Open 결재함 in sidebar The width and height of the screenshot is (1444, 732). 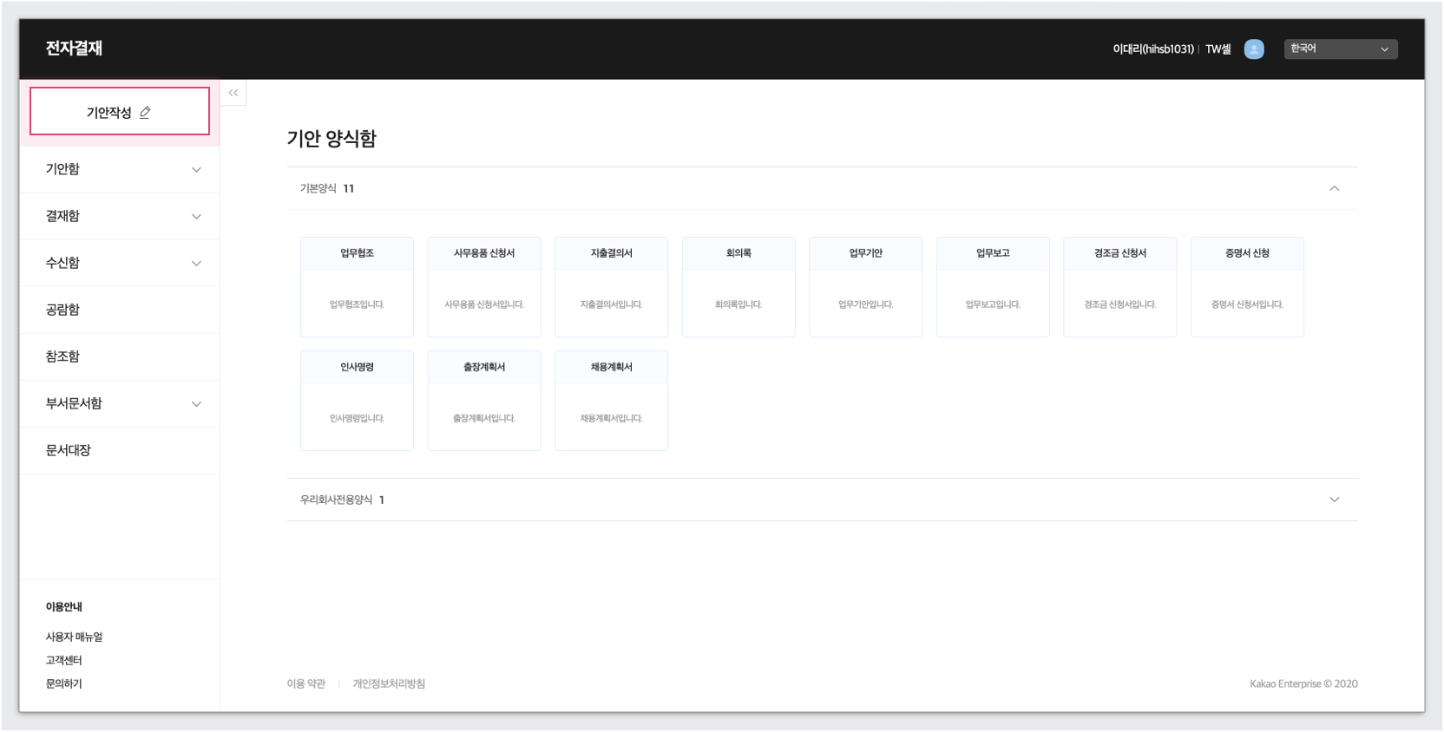[x=120, y=216]
